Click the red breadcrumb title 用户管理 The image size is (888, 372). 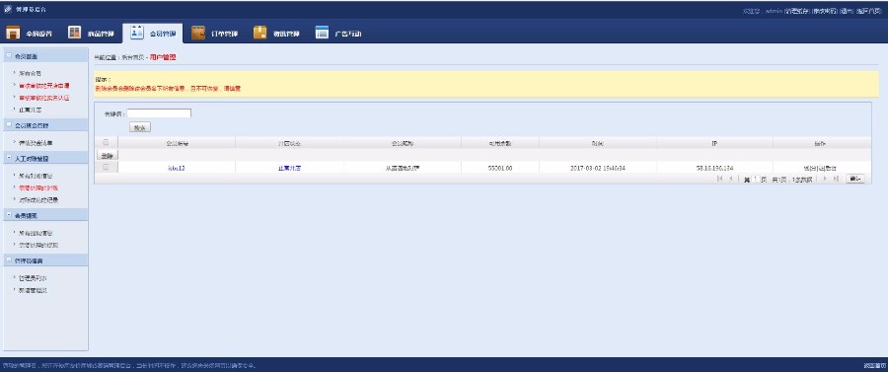point(164,57)
